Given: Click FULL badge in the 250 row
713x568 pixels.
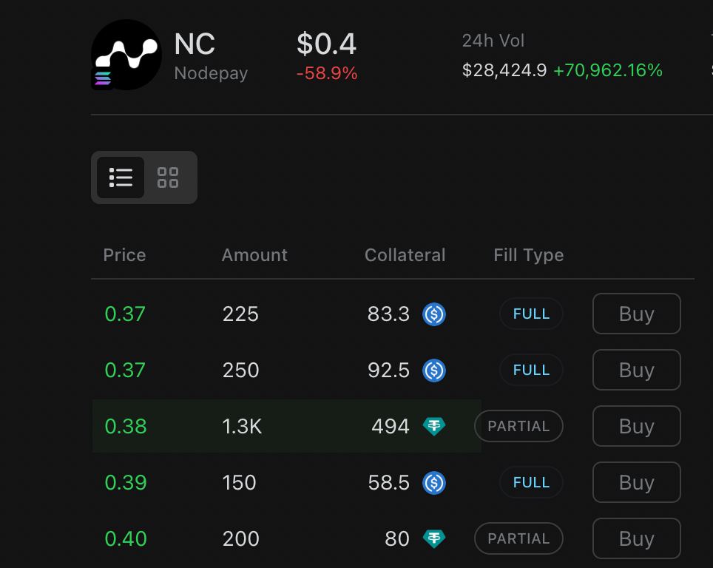Looking at the screenshot, I should (x=531, y=370).
